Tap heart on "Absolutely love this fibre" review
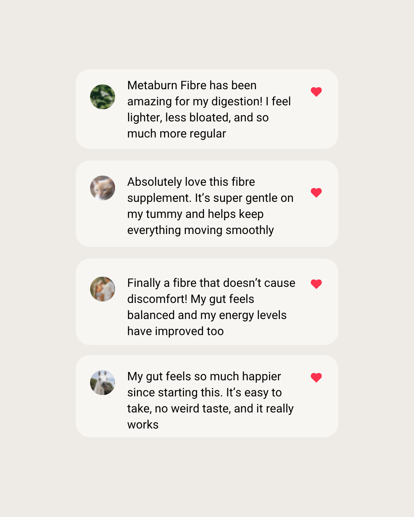The image size is (414, 517). 316,192
